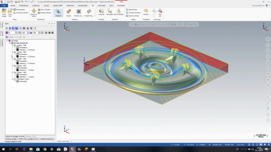Toggle highlighted purple half-shade display button
The image size is (271, 152).
tap(13, 28)
